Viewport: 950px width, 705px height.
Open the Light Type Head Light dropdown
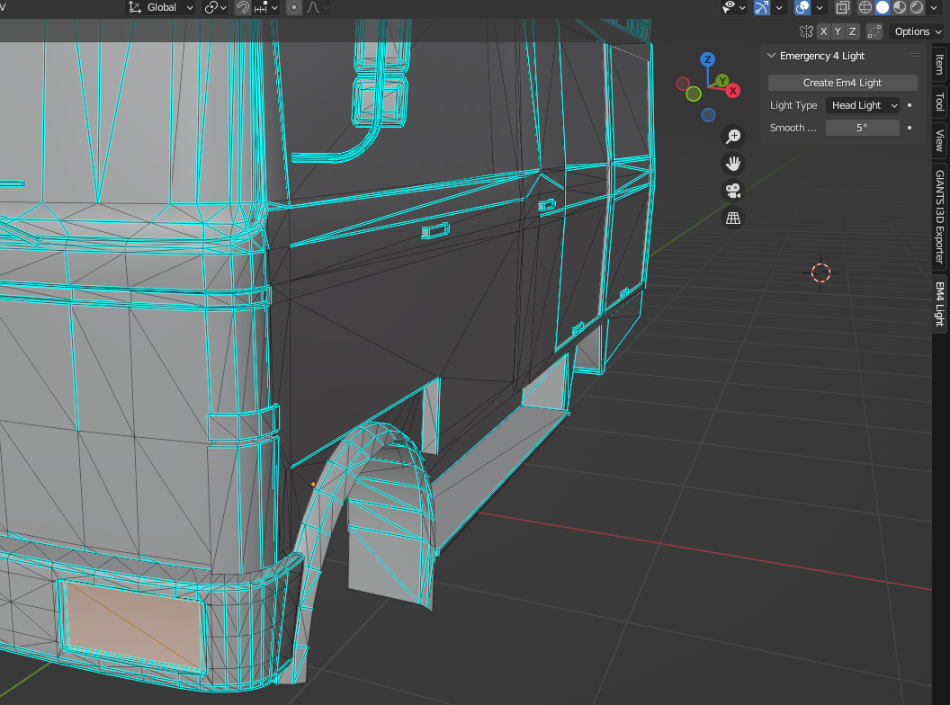coord(863,105)
